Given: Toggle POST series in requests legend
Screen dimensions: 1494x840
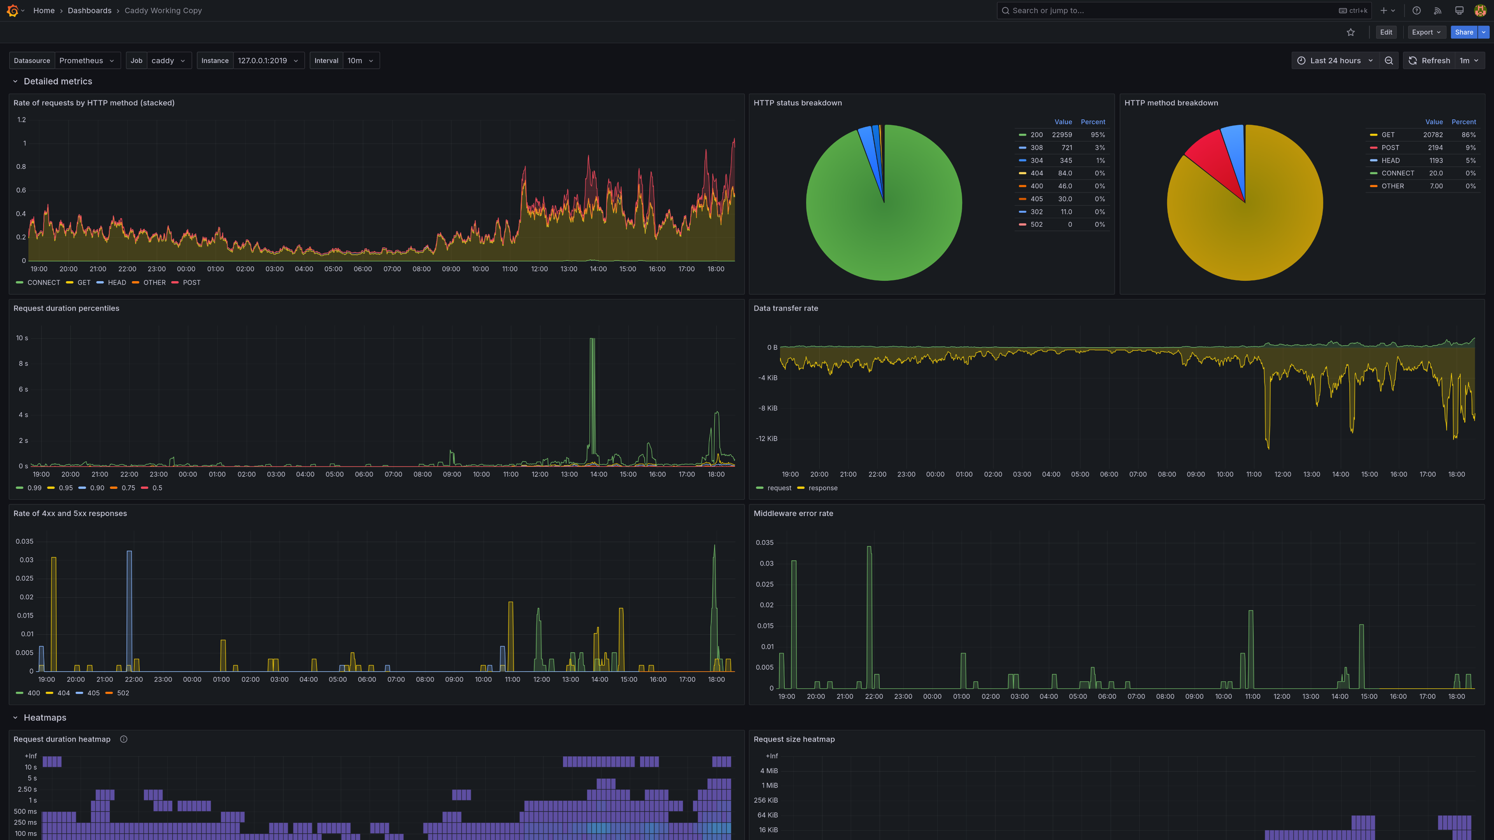Looking at the screenshot, I should pos(191,282).
